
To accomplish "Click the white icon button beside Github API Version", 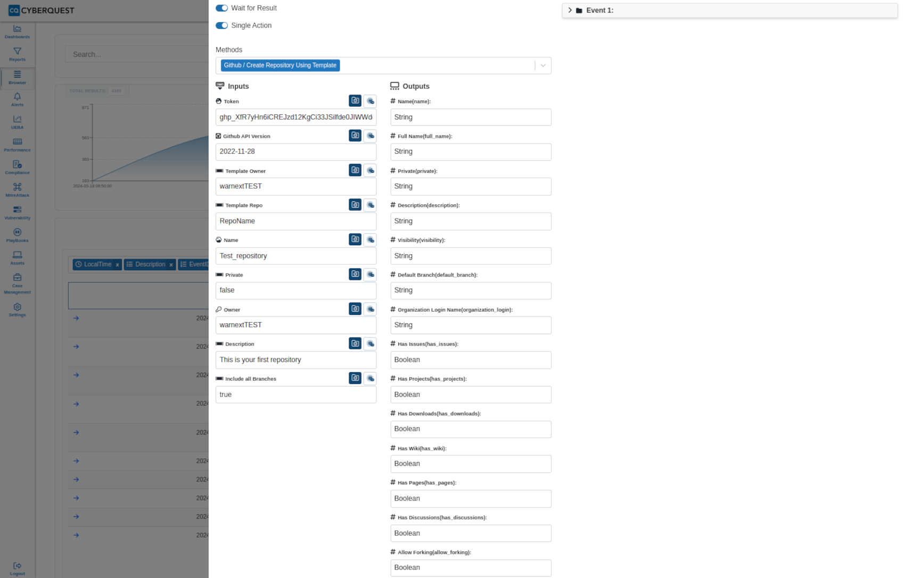I will tap(370, 136).
